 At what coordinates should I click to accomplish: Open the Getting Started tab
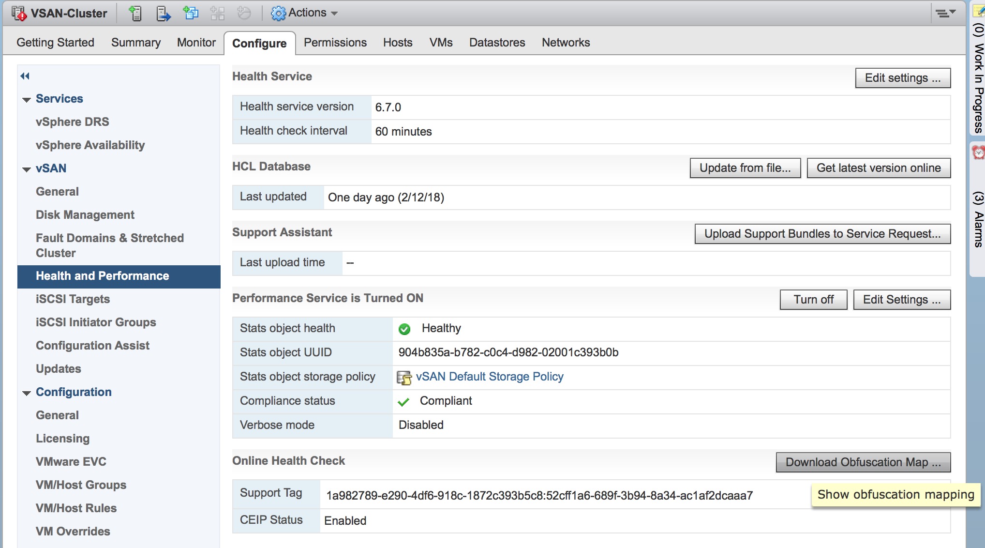point(55,43)
